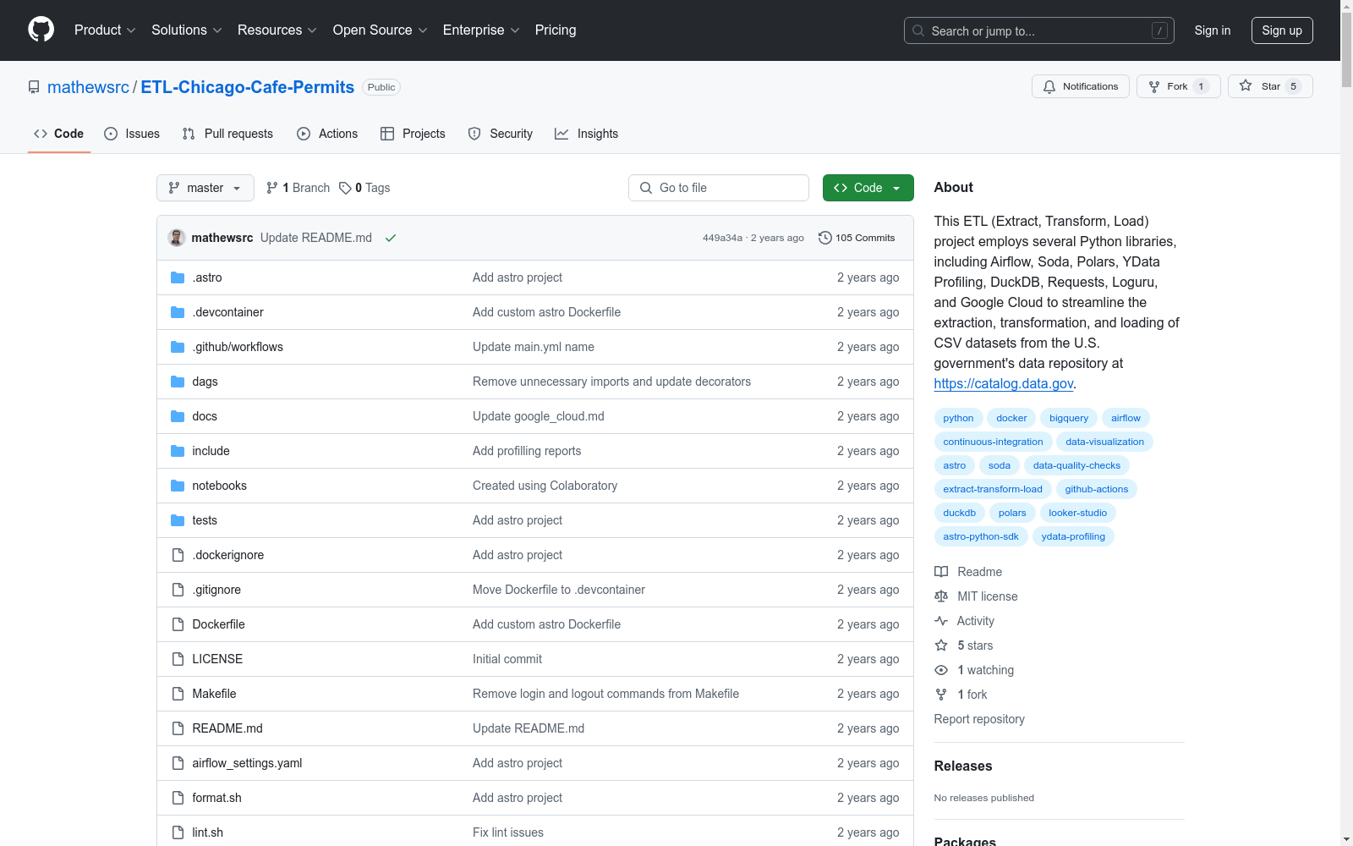
Task: Click the mathewsrc avatar in the commit header
Action: pyautogui.click(x=177, y=238)
